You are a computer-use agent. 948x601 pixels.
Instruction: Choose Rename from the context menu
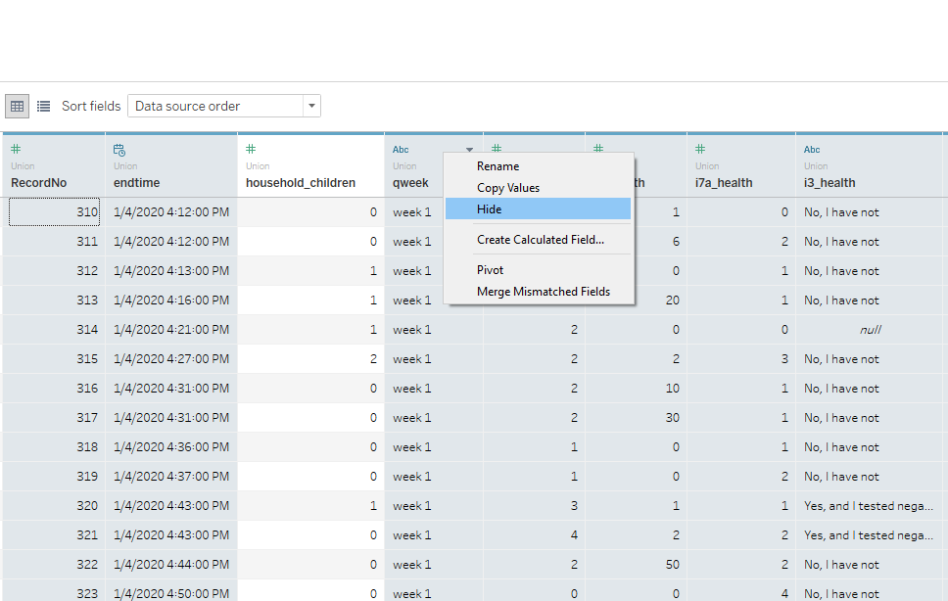[x=498, y=166]
